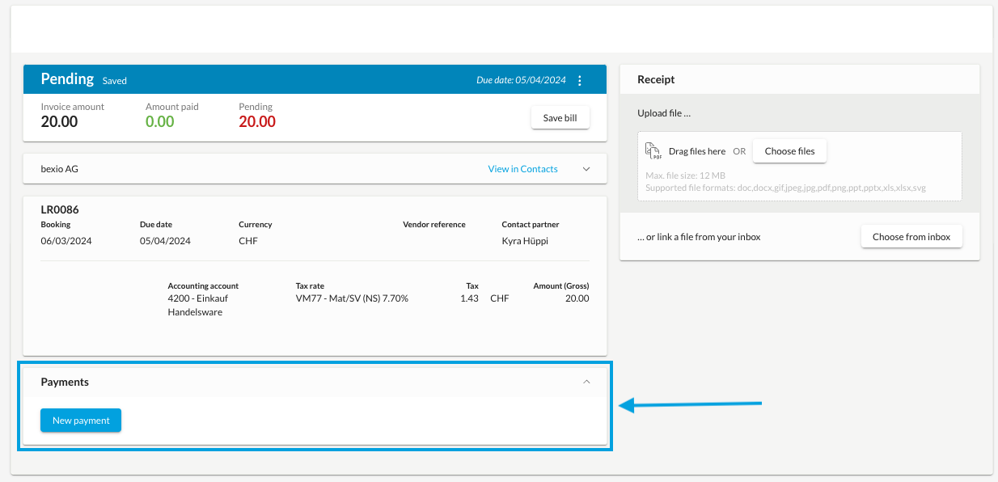Click the bill number LR0086
The image size is (998, 482).
point(60,209)
